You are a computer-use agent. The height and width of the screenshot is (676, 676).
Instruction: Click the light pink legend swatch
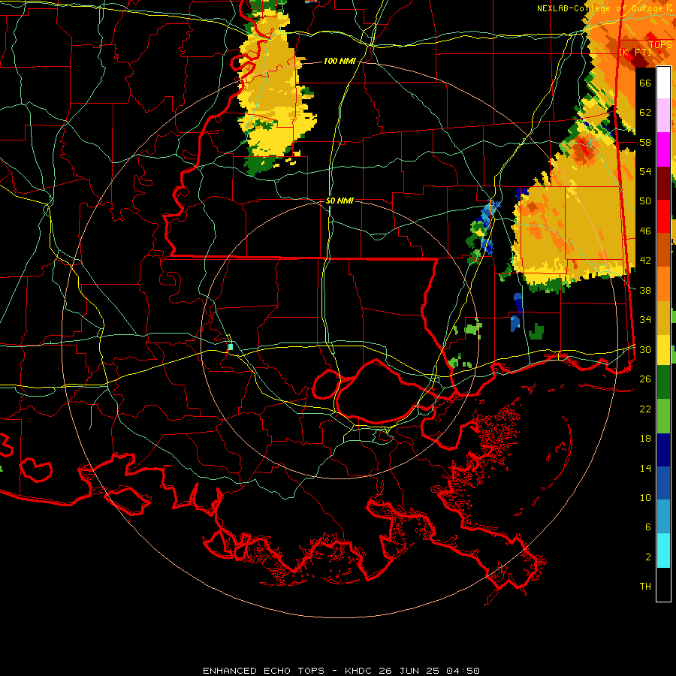coord(663,116)
